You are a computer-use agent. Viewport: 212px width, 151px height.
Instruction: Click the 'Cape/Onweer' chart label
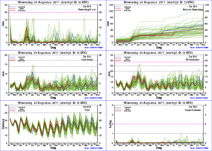(x=193, y=110)
